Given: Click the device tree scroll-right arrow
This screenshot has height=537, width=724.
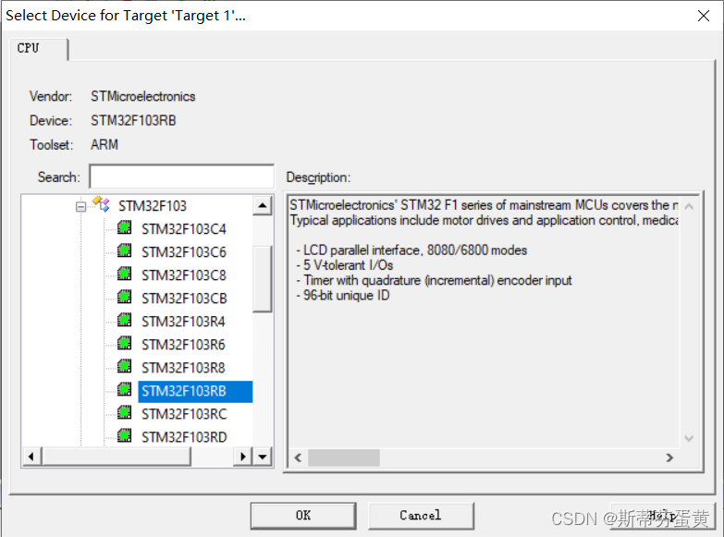Looking at the screenshot, I should coord(243,458).
